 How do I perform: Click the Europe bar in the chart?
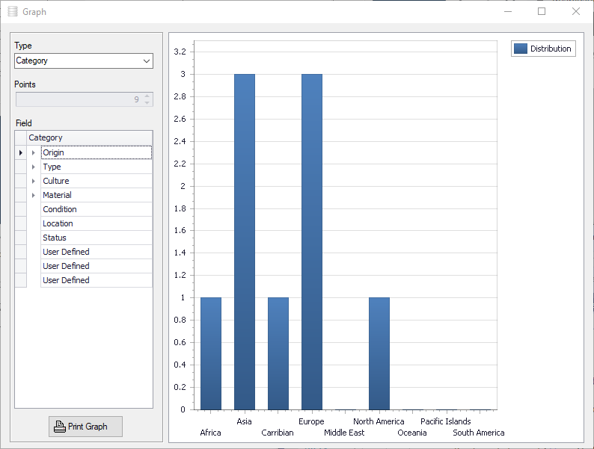click(312, 242)
